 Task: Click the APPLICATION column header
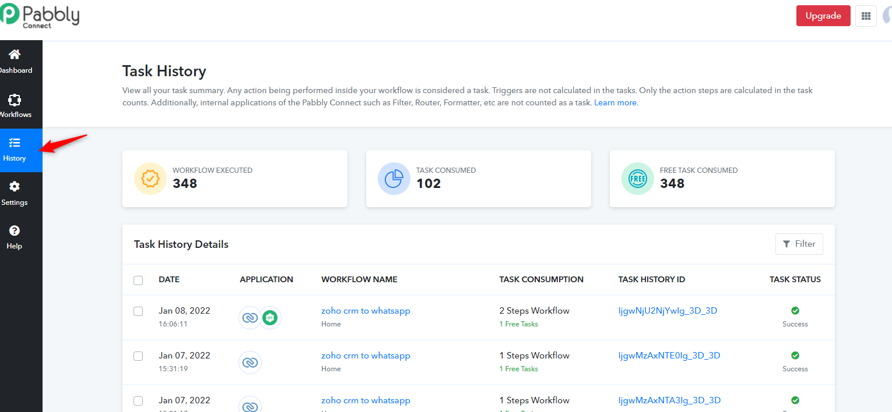coord(266,279)
